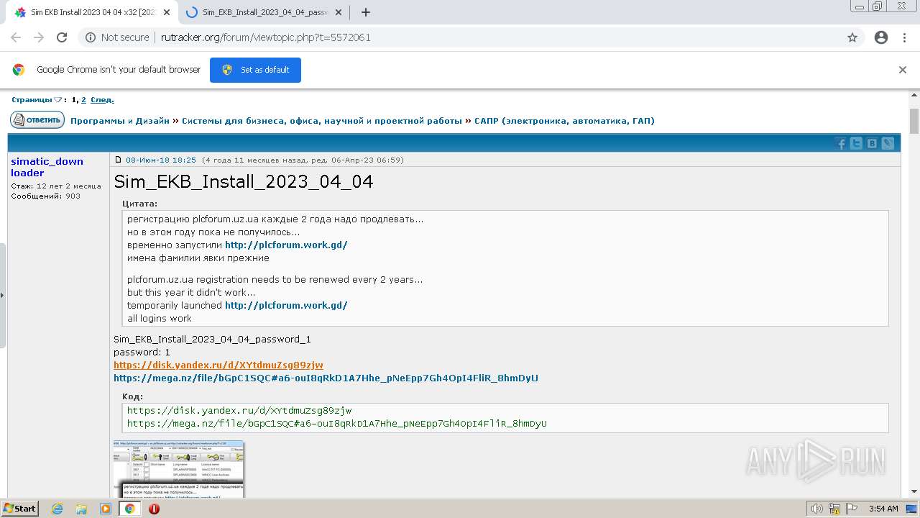Open the orange disk.yandex.ru download link
This screenshot has height=518, width=920.
click(218, 365)
